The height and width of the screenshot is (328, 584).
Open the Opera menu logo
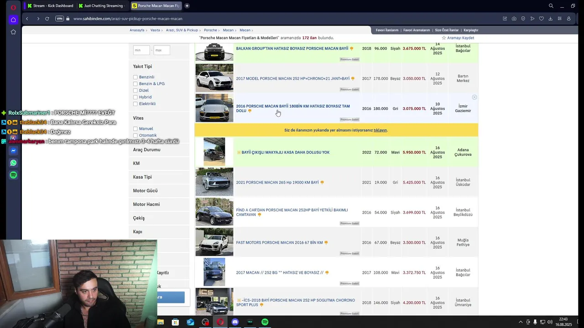coord(13,7)
